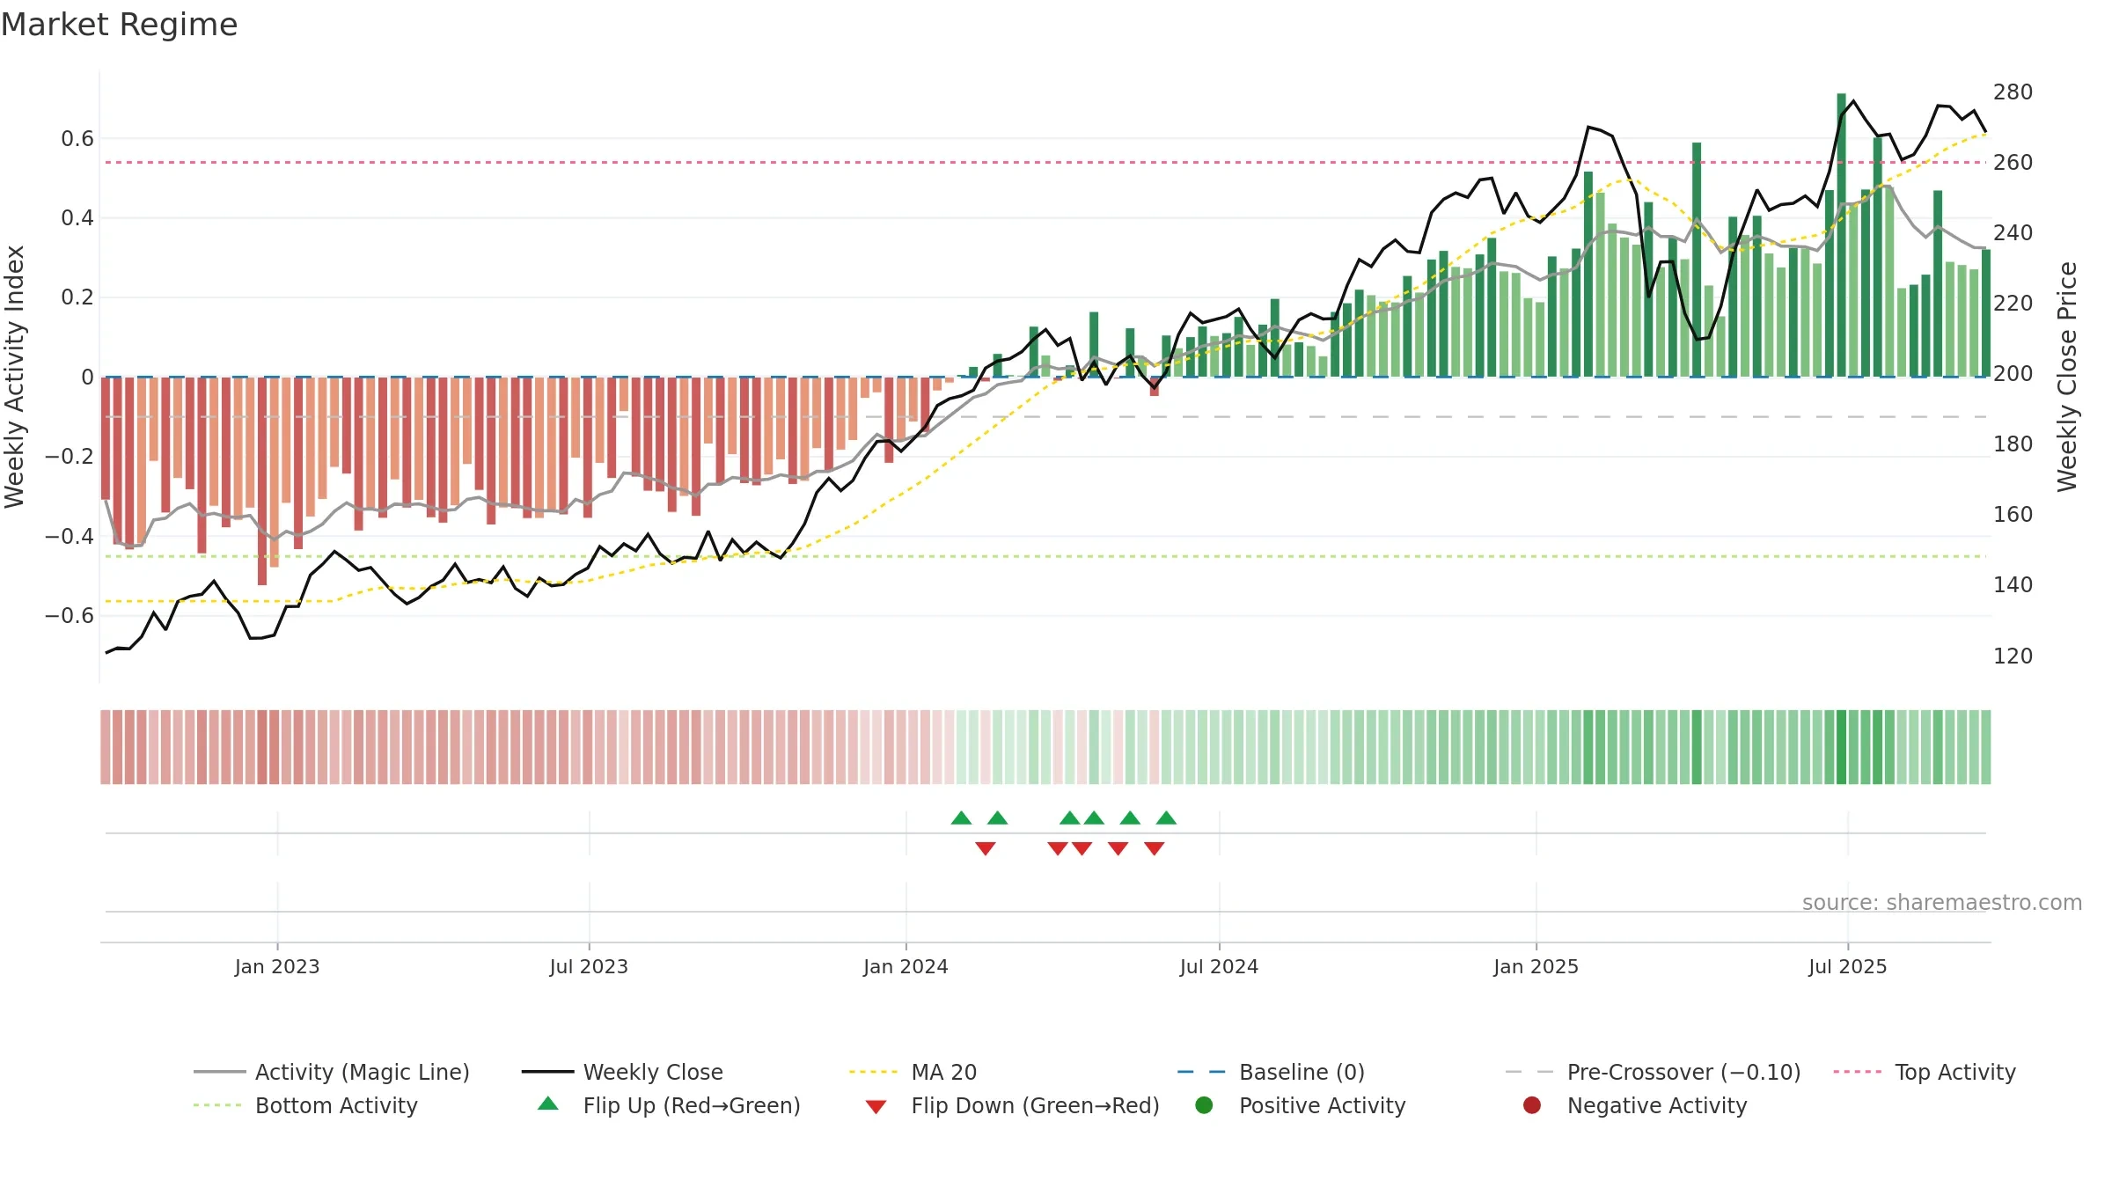Toggle Top Activity legend entry
Image resolution: width=2112 pixels, height=1188 pixels.
tap(1924, 1072)
